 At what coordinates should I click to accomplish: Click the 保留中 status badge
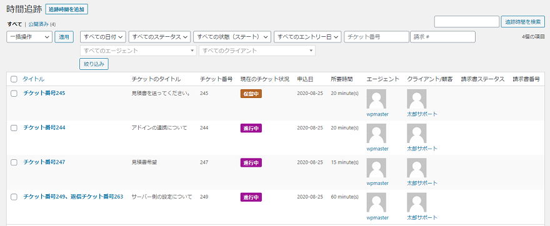pyautogui.click(x=251, y=94)
